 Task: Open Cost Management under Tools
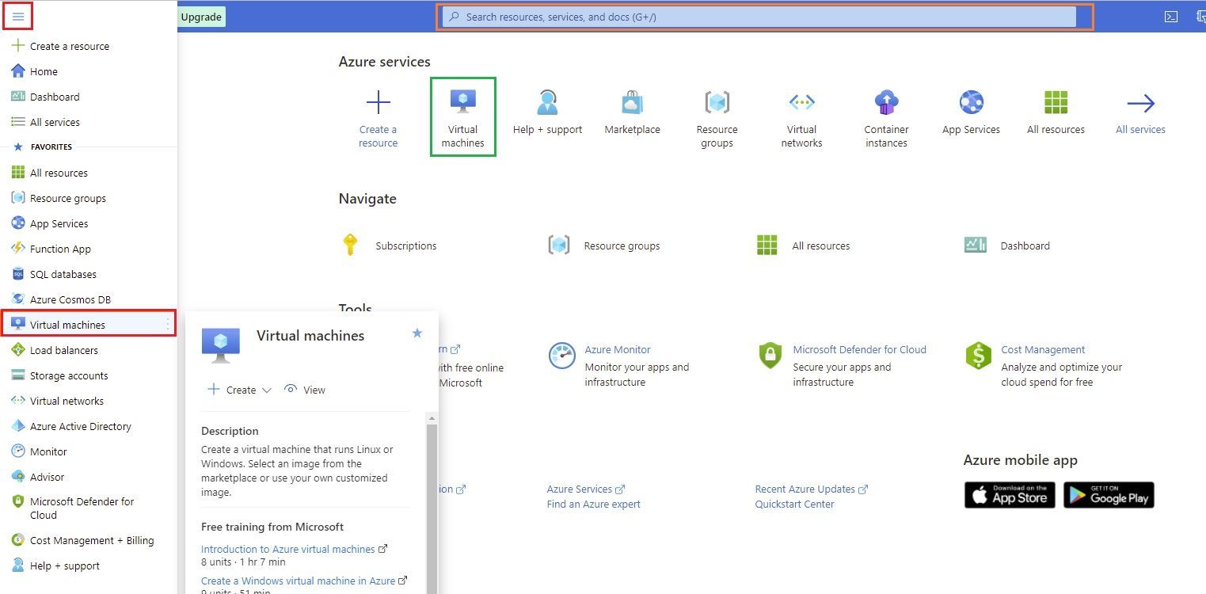coord(1043,349)
